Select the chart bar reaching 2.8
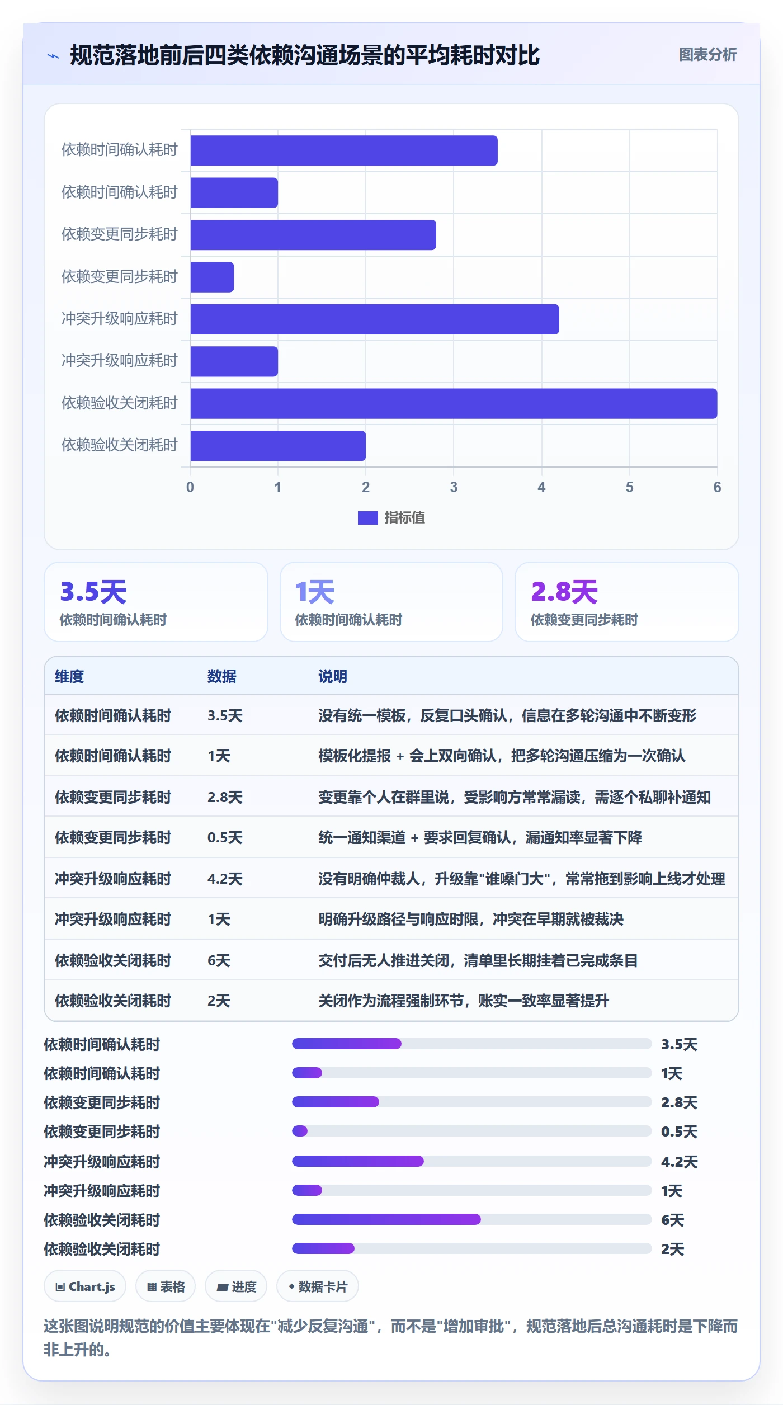Screen dimensions: 783x1405 [313, 235]
